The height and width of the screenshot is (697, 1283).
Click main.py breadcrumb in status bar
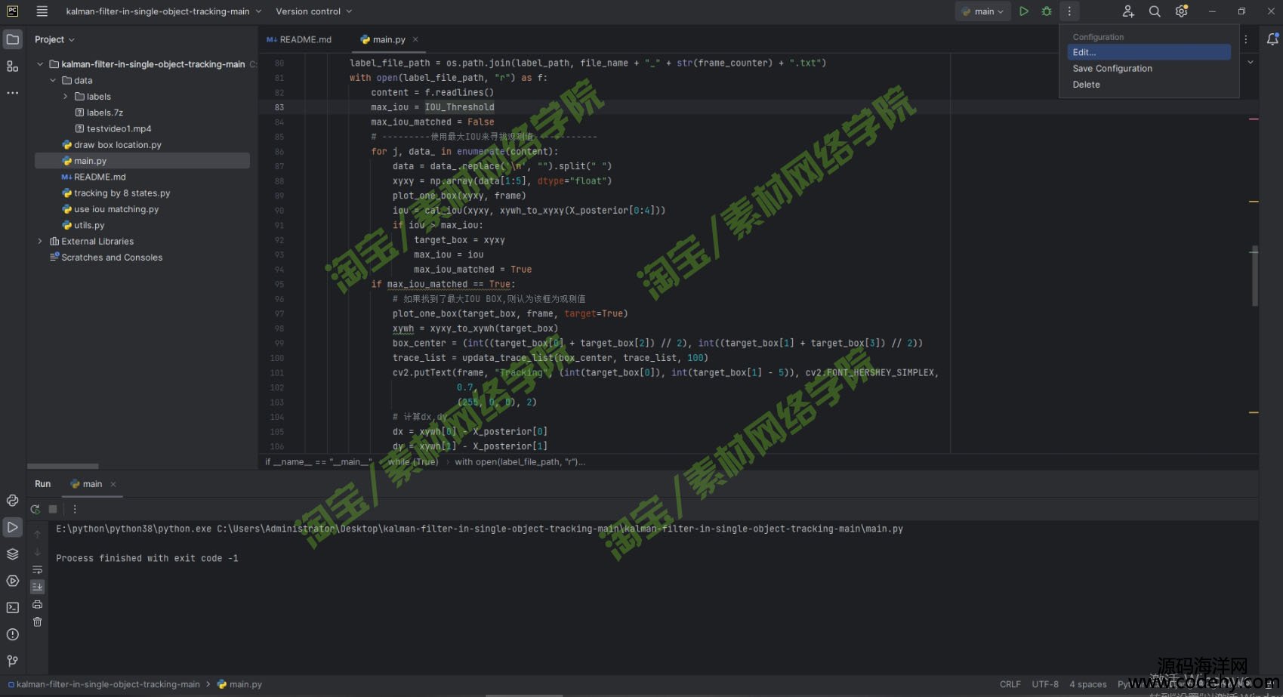coord(245,684)
